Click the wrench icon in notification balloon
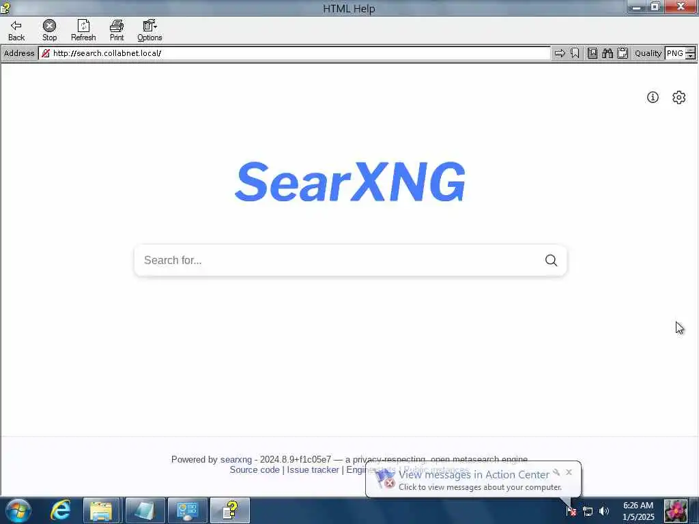This screenshot has width=699, height=524. tap(556, 472)
